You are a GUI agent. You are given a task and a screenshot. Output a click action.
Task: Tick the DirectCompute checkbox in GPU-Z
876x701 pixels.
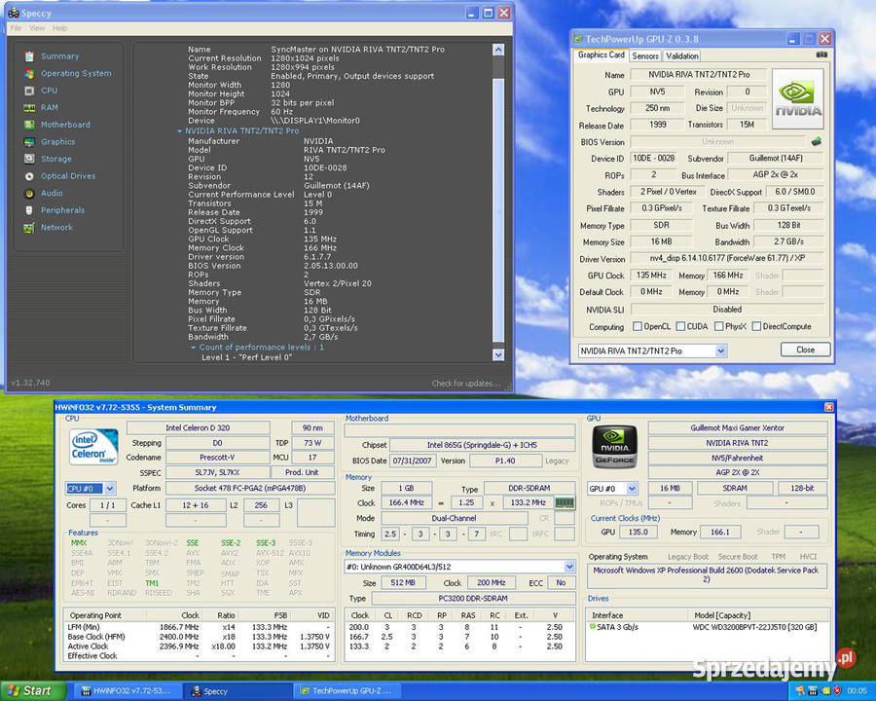(756, 326)
